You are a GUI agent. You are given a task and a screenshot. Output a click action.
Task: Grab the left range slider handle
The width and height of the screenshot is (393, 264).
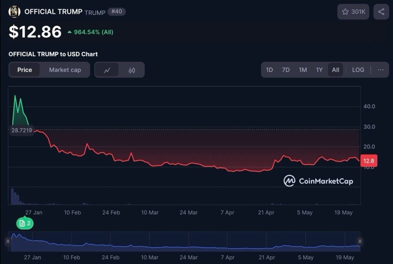tap(8, 241)
